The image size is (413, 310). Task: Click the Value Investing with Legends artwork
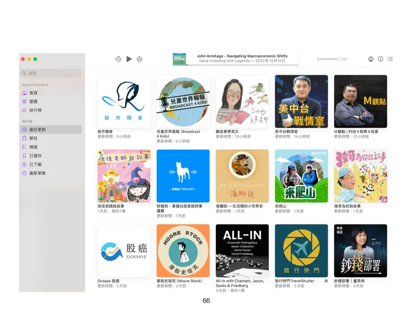[179, 59]
